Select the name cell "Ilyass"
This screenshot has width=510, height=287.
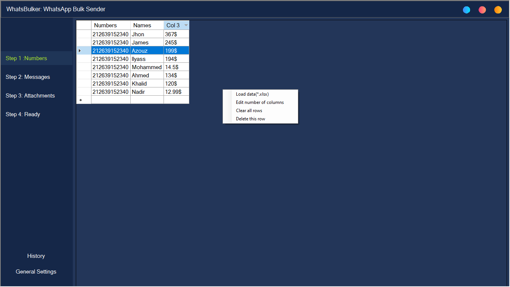pyautogui.click(x=147, y=59)
